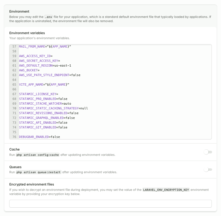The image size is (221, 216).
Task: Click the VITE_APP_NAME variable line
Action: (x=44, y=84)
